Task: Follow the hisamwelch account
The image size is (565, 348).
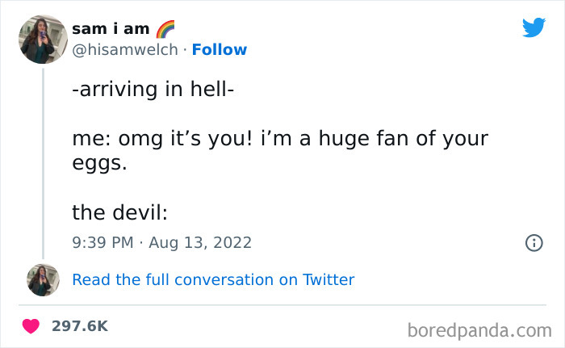Action: [x=220, y=49]
